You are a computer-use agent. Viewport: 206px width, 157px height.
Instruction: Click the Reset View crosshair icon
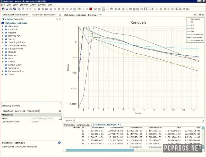99,9
